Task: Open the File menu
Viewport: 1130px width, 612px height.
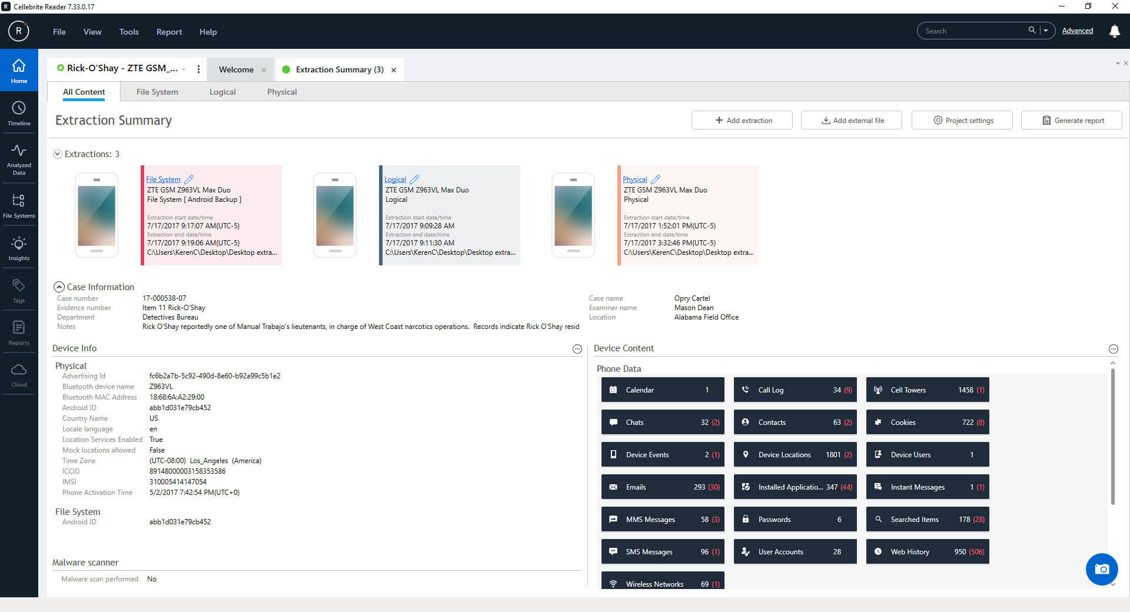Action: [59, 32]
